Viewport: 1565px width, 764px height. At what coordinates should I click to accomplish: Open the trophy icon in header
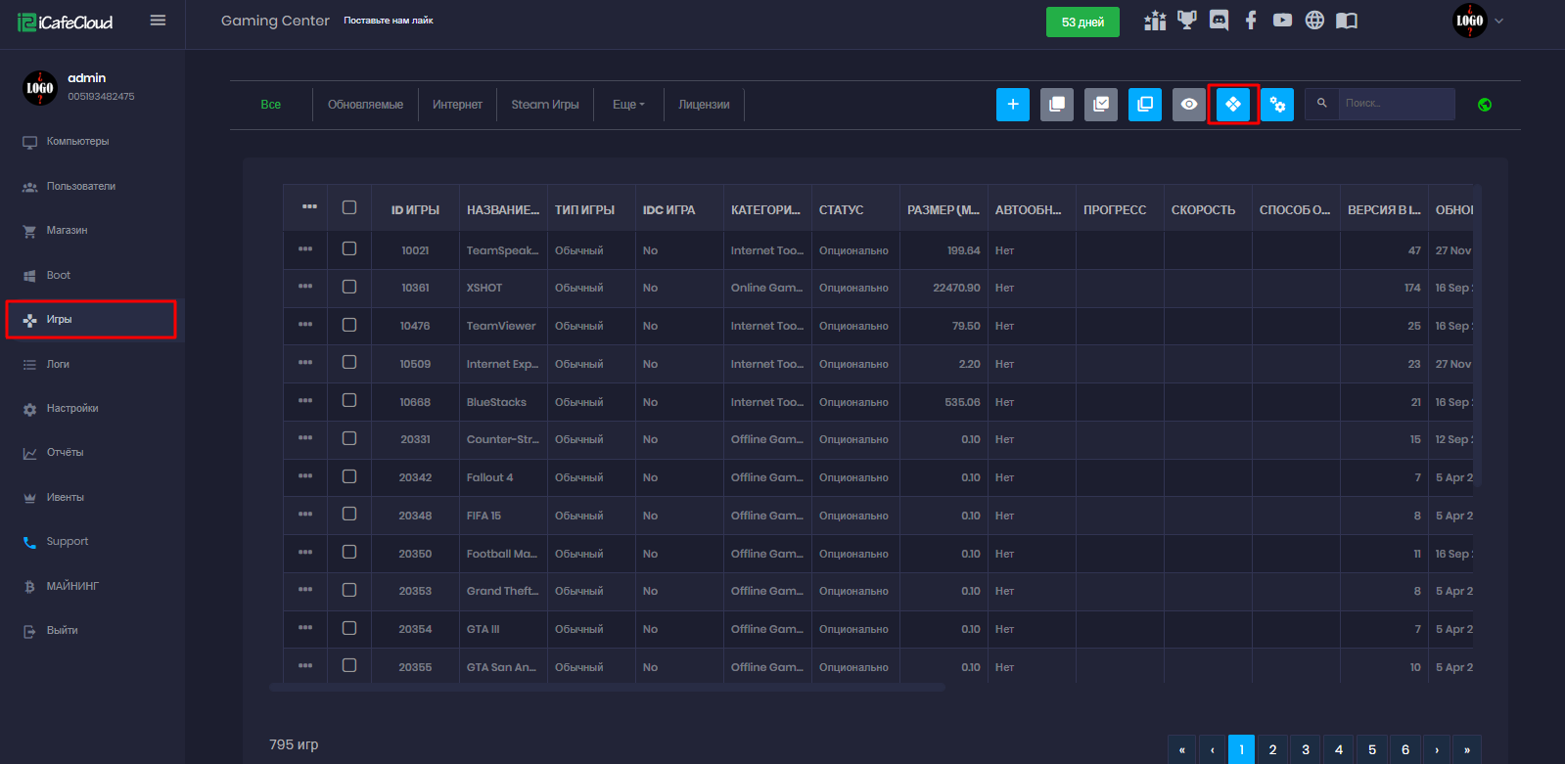[x=1187, y=21]
